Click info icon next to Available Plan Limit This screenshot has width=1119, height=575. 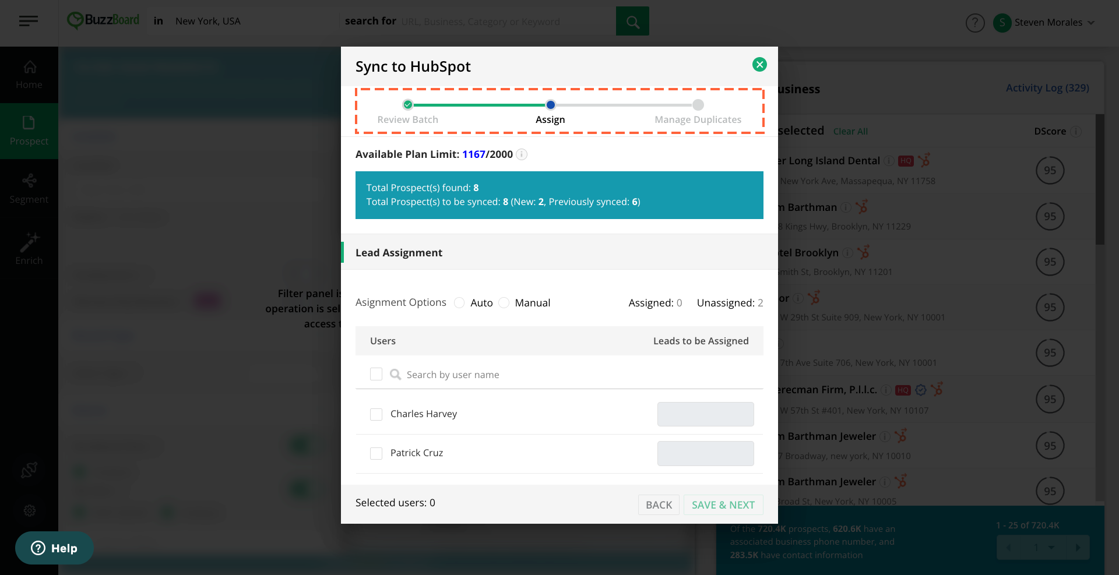[x=522, y=154]
